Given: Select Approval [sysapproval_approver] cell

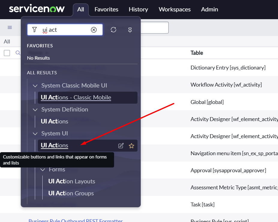Looking at the screenshot, I should (x=228, y=170).
